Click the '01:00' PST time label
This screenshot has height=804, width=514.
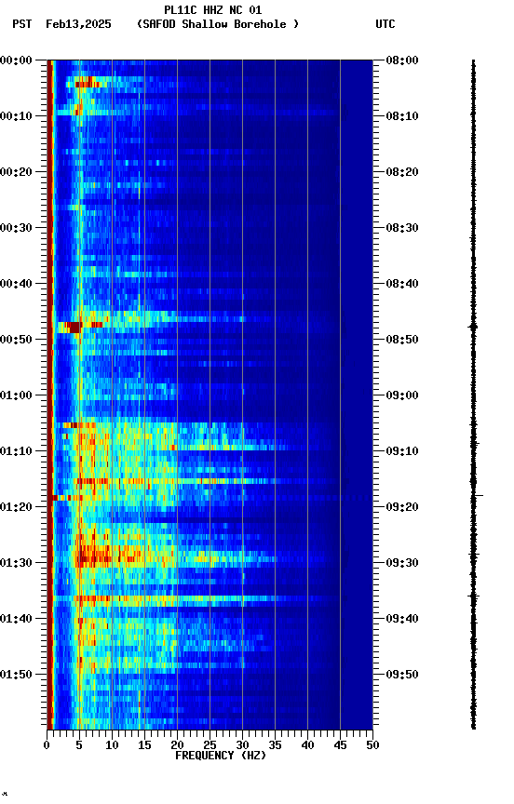[16, 395]
